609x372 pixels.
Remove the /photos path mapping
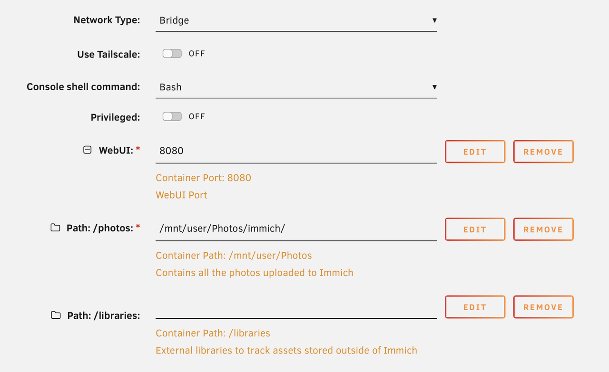pos(543,229)
